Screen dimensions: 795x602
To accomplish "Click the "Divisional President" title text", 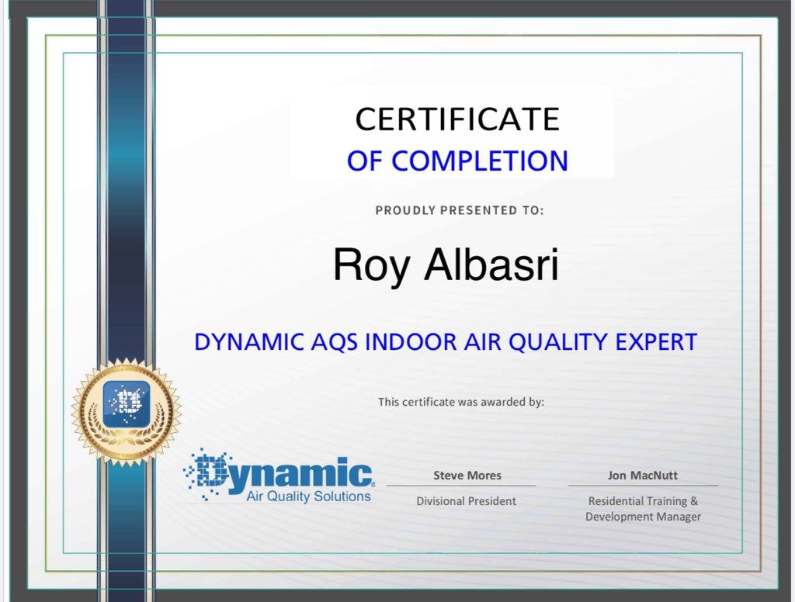I will tap(466, 501).
